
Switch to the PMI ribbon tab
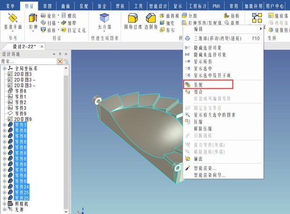coord(216,6)
